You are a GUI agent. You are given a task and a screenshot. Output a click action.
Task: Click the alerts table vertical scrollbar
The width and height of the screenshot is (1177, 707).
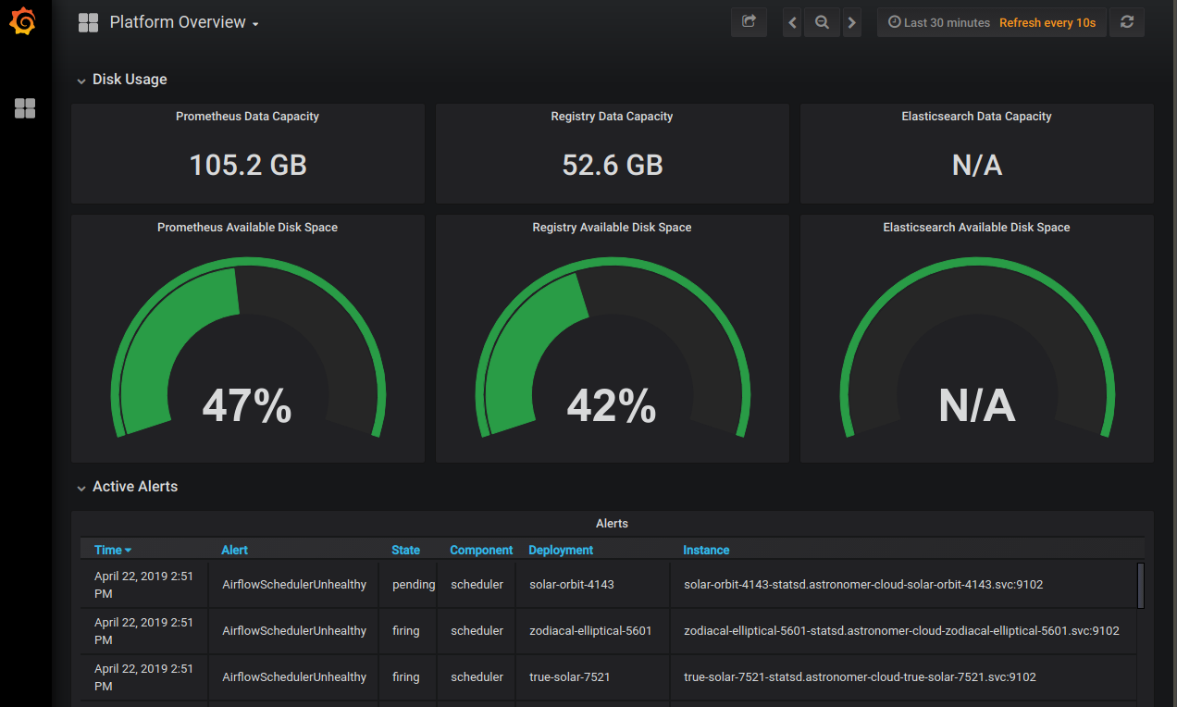coord(1140,585)
